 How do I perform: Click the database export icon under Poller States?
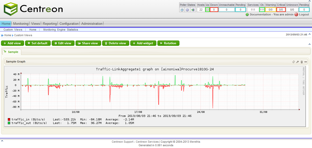193,10
